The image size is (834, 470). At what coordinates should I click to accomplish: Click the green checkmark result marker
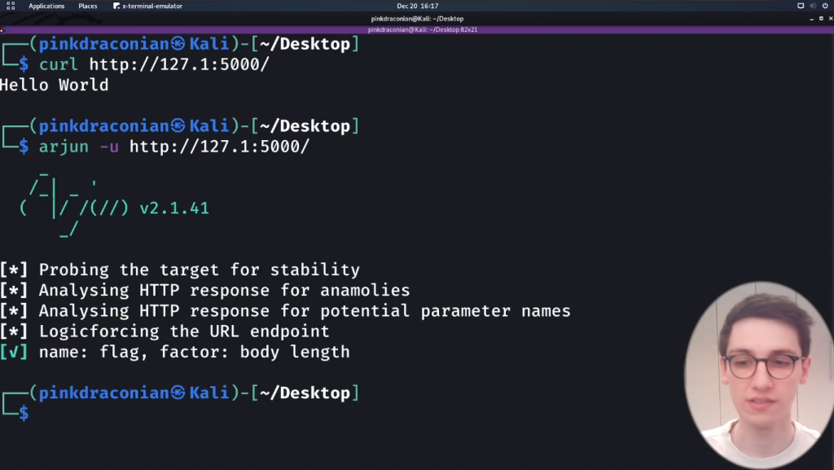[13, 352]
